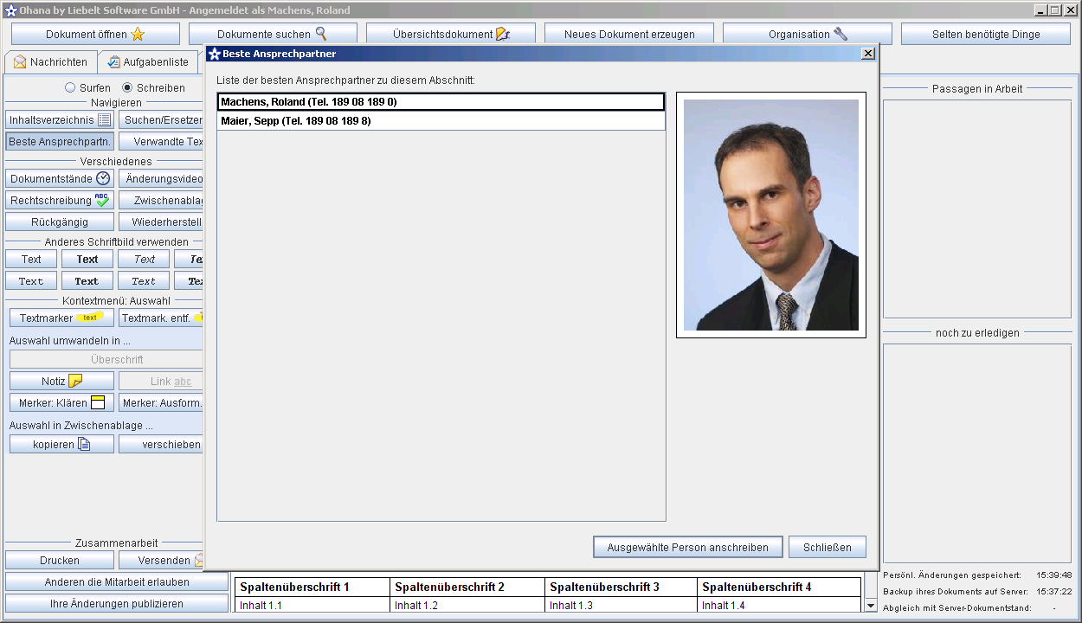Switch to the Nachrichten tab
The height and width of the screenshot is (623, 1082).
coord(50,62)
